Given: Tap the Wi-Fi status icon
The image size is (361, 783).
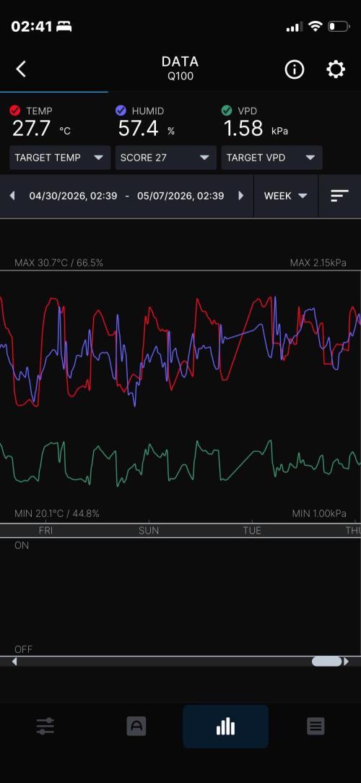Looking at the screenshot, I should (x=315, y=27).
